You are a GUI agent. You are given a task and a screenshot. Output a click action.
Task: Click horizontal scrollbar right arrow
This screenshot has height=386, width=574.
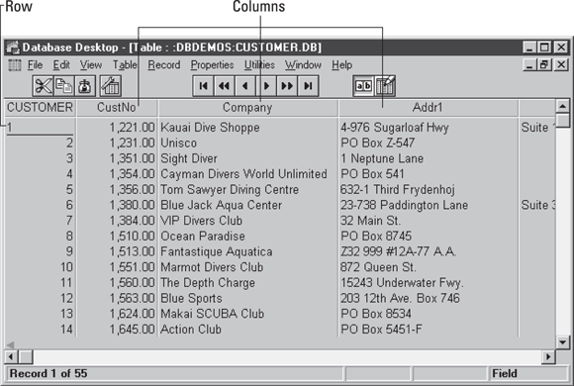point(548,356)
